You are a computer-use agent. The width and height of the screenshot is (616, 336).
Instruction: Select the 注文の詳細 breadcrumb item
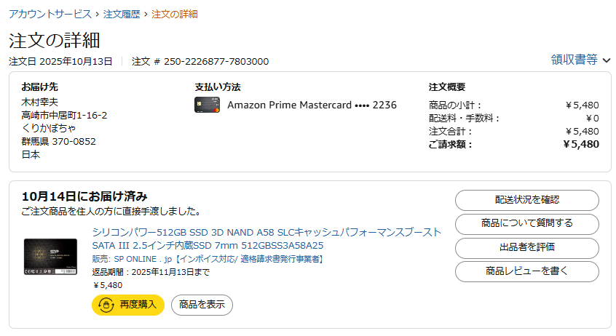(174, 15)
